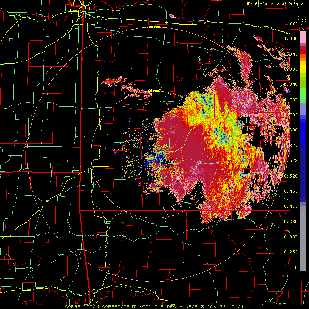
Task: Click the 0.573 legend value
Action: click(291, 160)
